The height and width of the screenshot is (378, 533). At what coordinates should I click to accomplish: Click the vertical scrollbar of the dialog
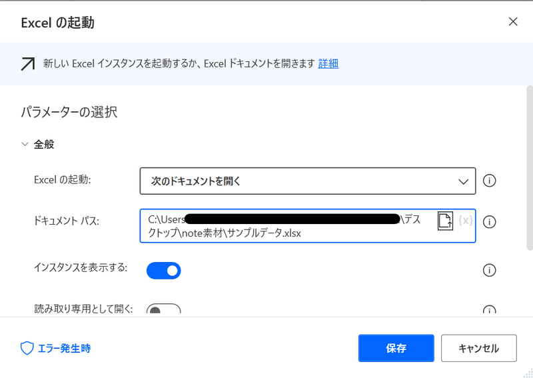coord(530,169)
